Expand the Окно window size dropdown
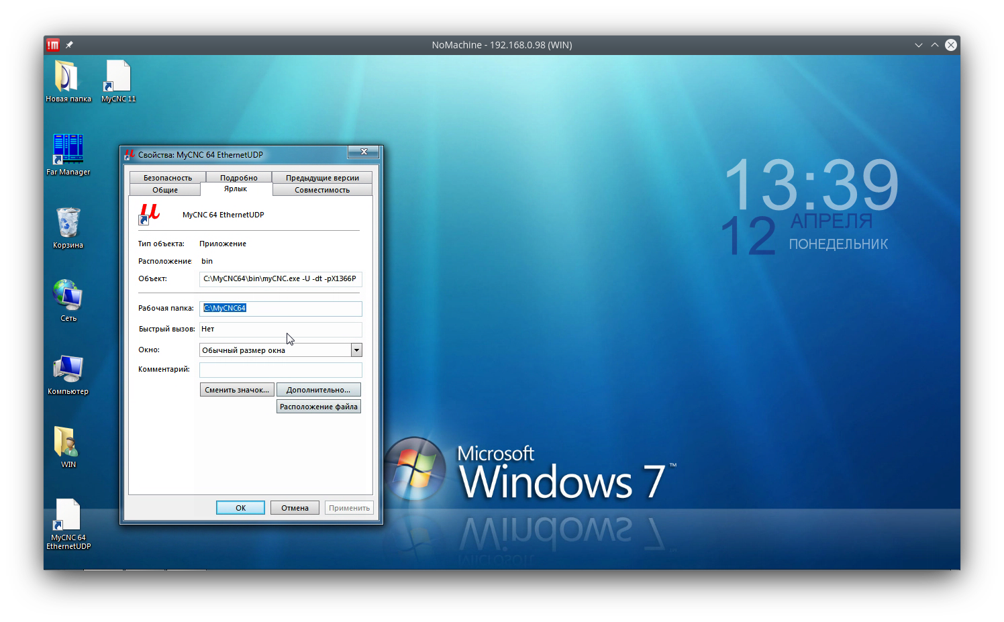The width and height of the screenshot is (1004, 622). pyautogui.click(x=356, y=350)
